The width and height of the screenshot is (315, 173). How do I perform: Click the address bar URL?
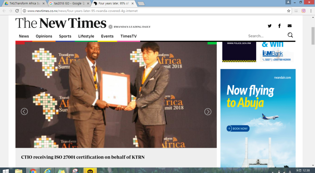pos(82,11)
